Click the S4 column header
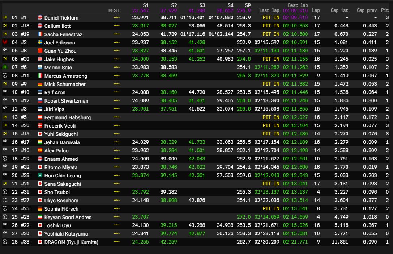393x254 pixels. coord(230,5)
